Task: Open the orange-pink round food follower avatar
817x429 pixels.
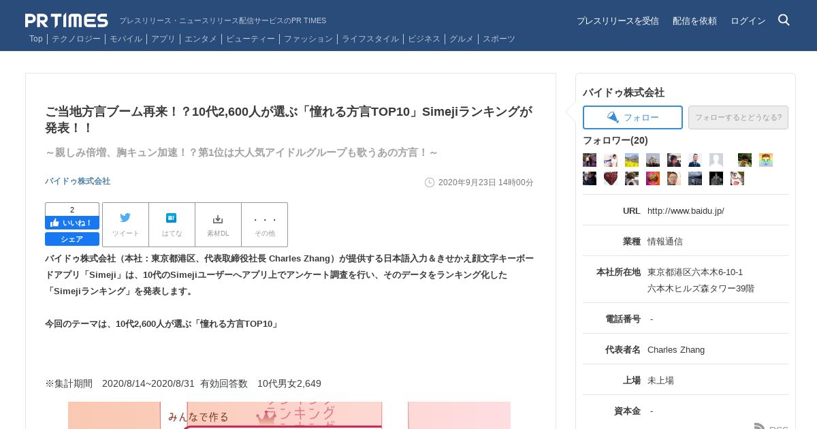Action: click(x=653, y=178)
